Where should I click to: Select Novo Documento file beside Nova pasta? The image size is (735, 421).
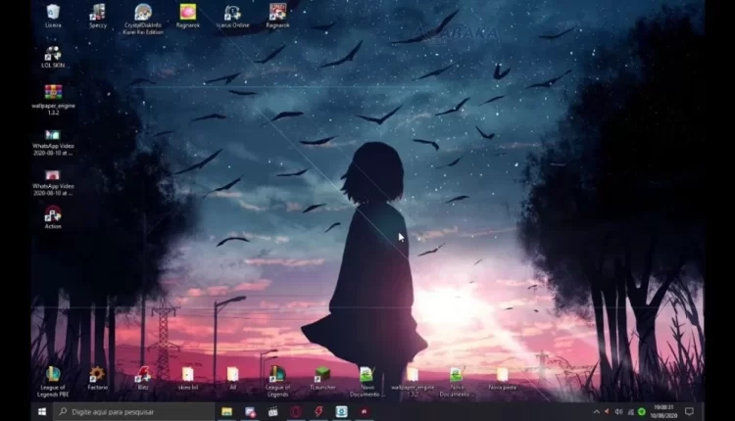457,382
